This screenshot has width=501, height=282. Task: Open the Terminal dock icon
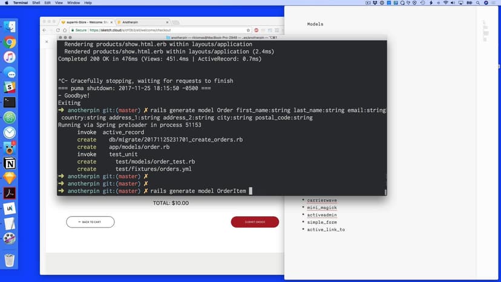pos(10,102)
